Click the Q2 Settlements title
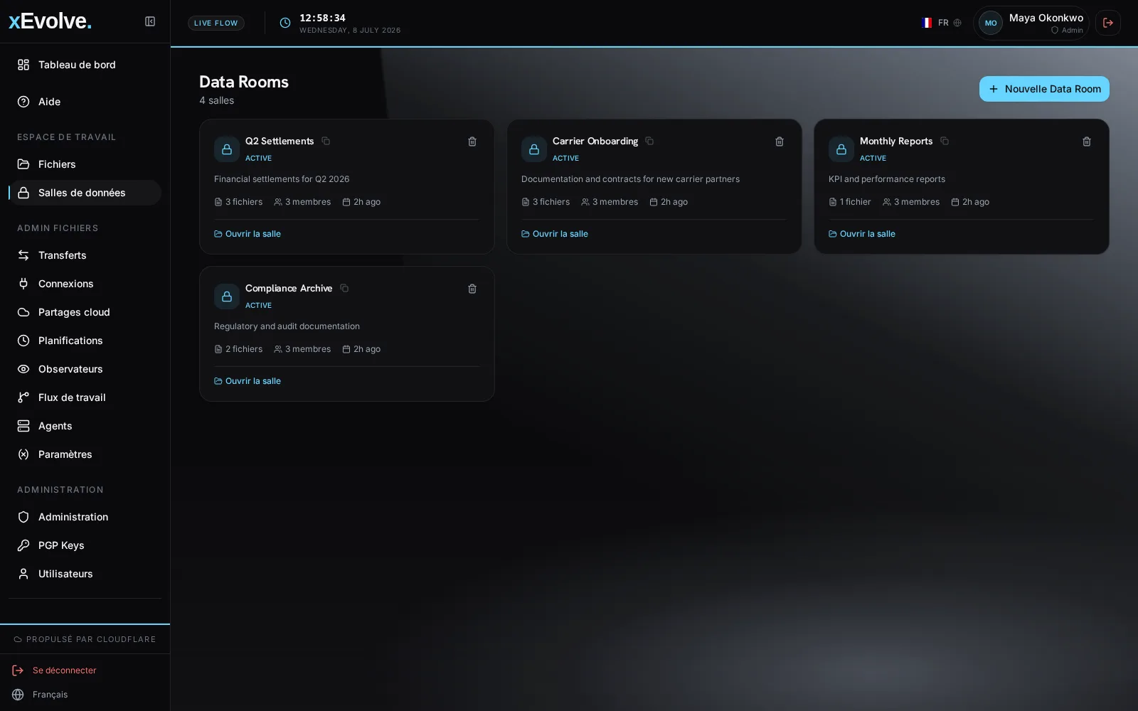 click(x=280, y=141)
